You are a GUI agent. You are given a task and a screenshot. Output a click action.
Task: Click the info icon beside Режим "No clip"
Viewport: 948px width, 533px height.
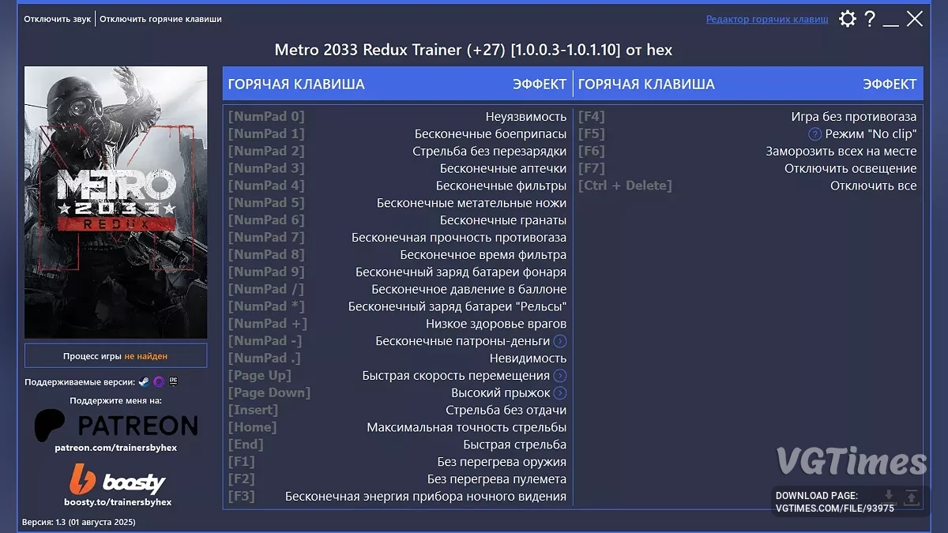tap(815, 134)
